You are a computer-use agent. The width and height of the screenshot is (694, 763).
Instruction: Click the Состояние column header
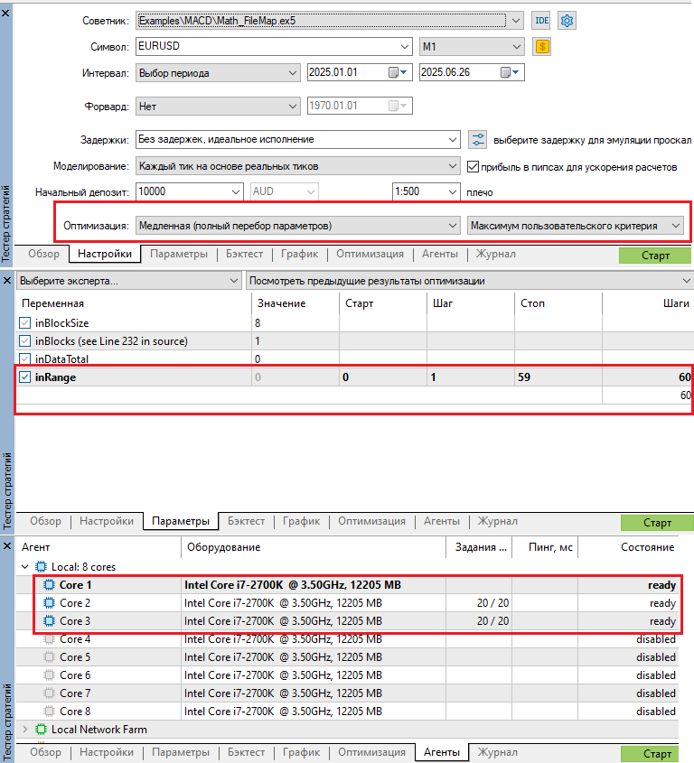point(647,547)
